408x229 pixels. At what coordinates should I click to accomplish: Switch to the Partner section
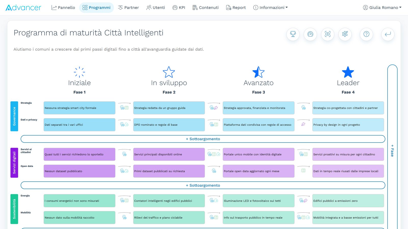[128, 8]
